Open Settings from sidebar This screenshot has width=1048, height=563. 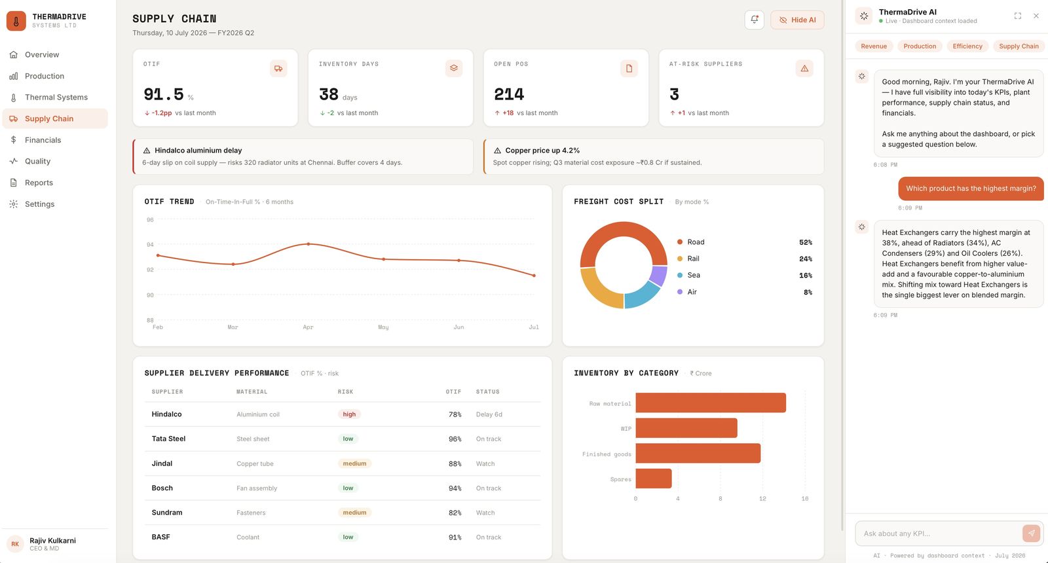55,204
